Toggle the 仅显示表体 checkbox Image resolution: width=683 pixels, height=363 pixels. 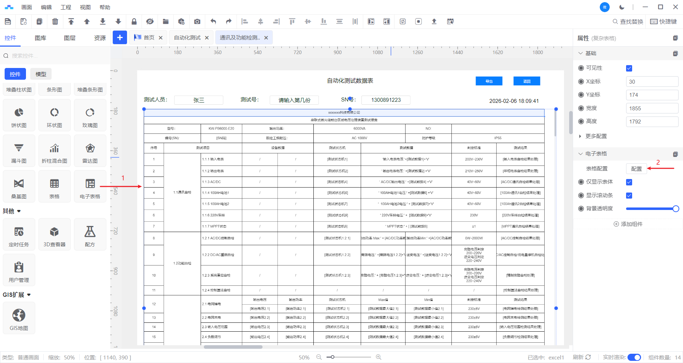(629, 182)
